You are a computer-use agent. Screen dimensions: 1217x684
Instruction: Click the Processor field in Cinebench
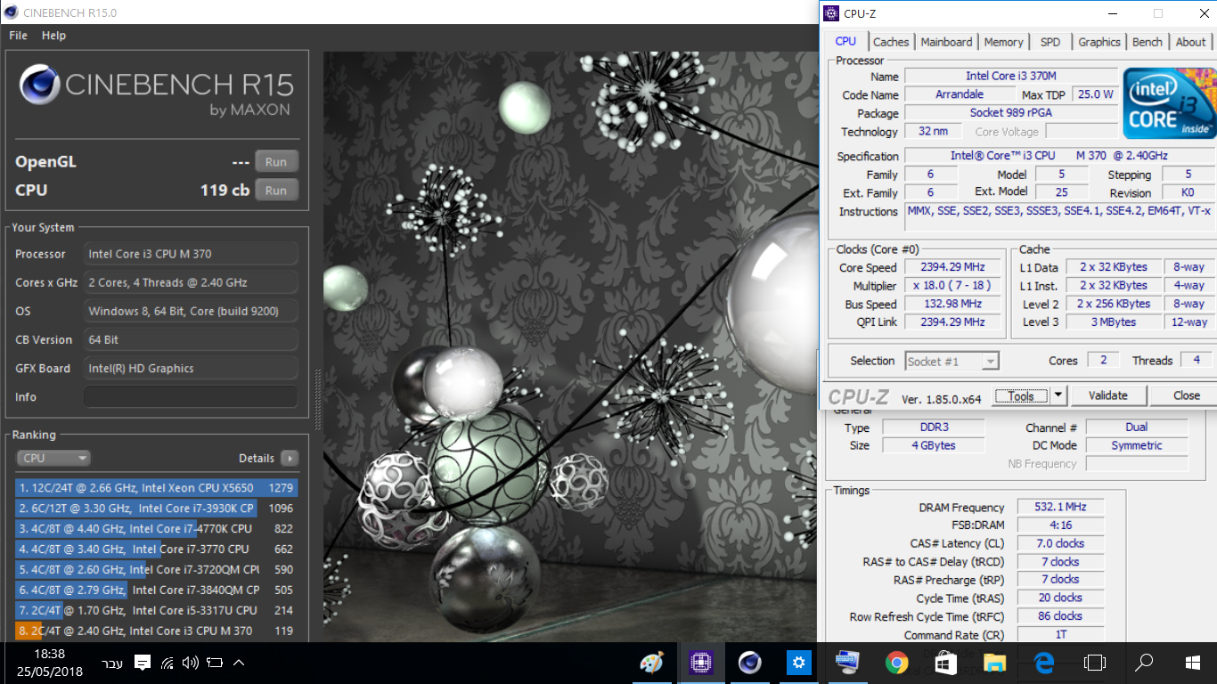(191, 254)
